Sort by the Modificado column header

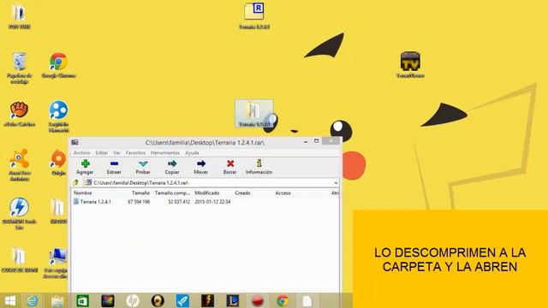207,192
